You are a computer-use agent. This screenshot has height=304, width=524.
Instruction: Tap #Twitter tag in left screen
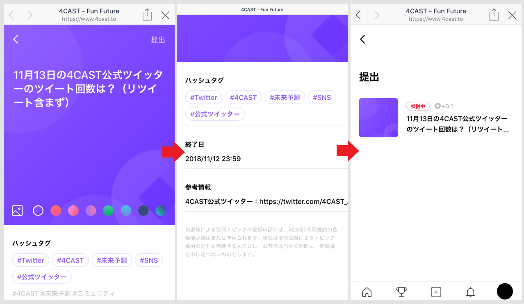pos(31,260)
